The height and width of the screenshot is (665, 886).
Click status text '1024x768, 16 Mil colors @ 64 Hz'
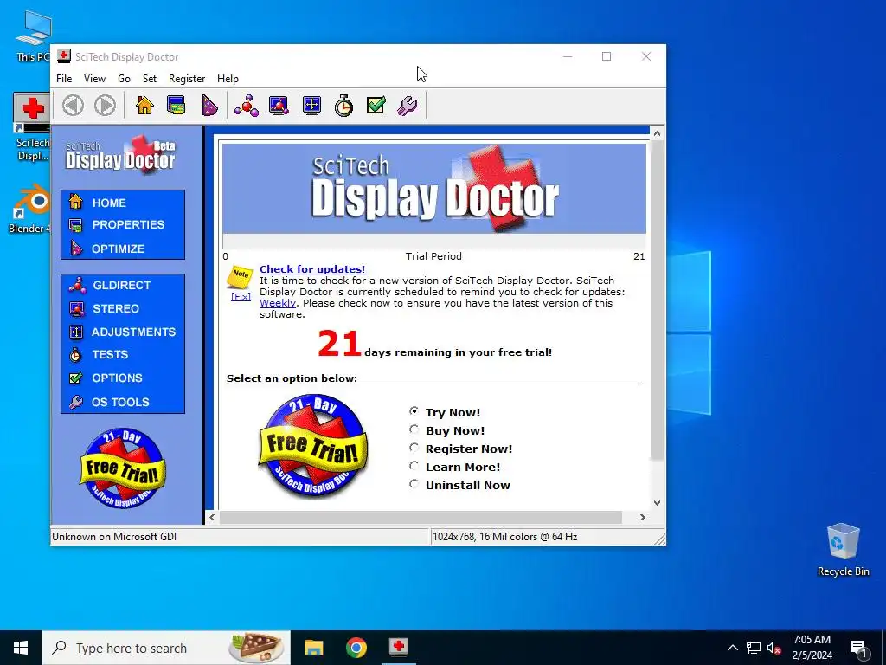504,537
